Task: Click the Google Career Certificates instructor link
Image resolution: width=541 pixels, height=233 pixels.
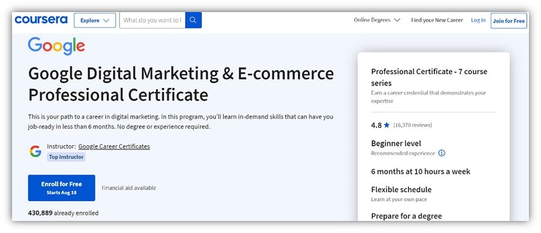Action: pyautogui.click(x=114, y=146)
